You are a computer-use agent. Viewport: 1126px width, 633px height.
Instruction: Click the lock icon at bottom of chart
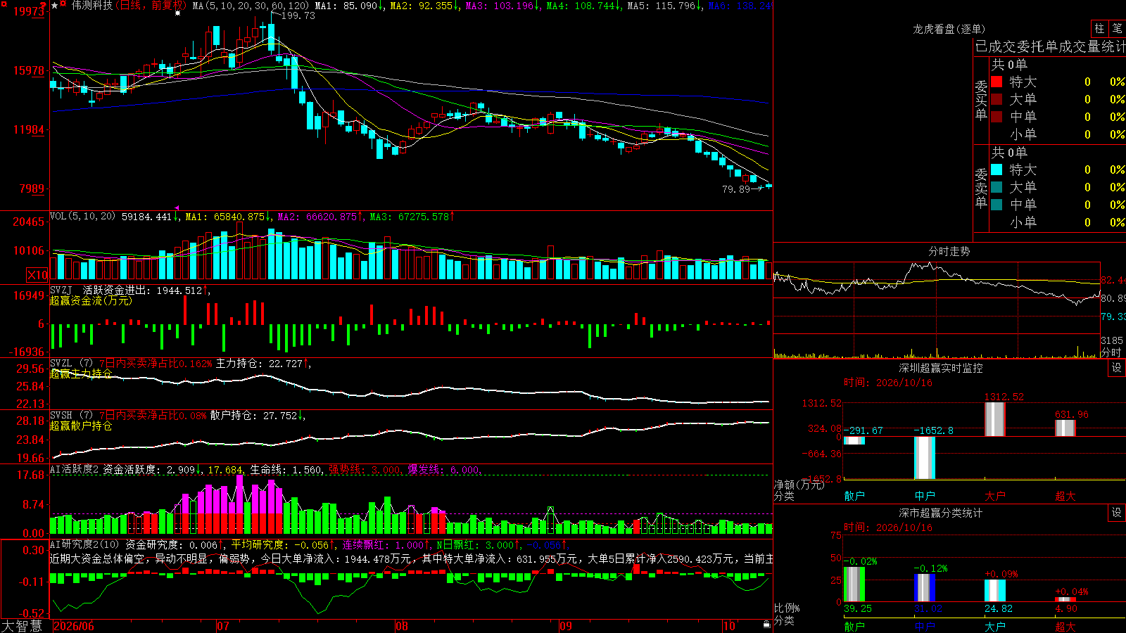[x=767, y=624]
